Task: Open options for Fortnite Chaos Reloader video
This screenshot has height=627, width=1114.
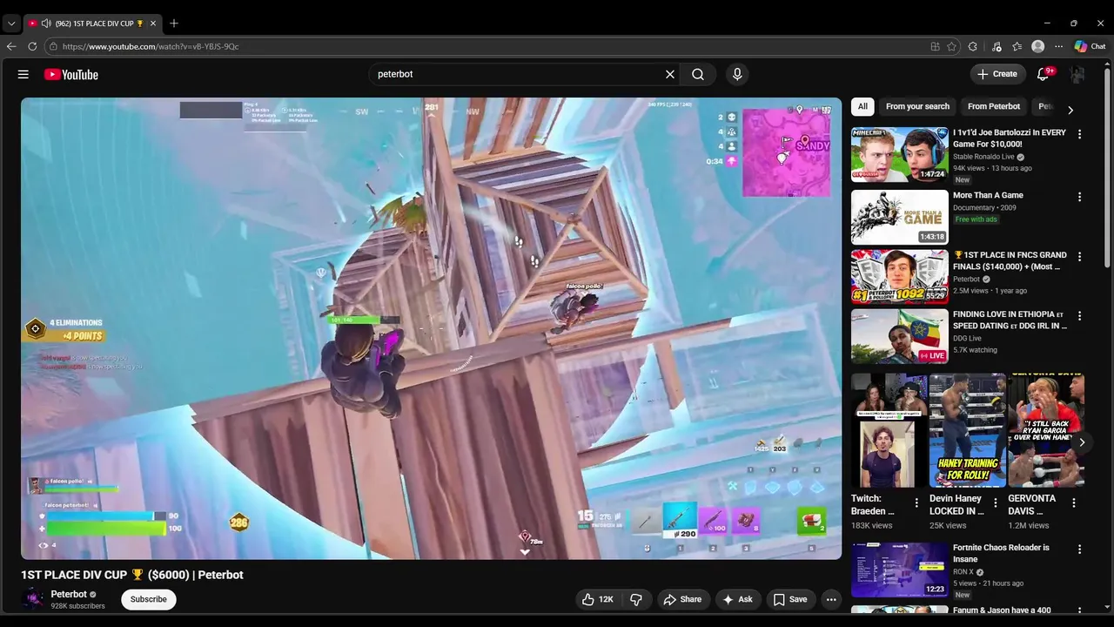Action: 1079,549
